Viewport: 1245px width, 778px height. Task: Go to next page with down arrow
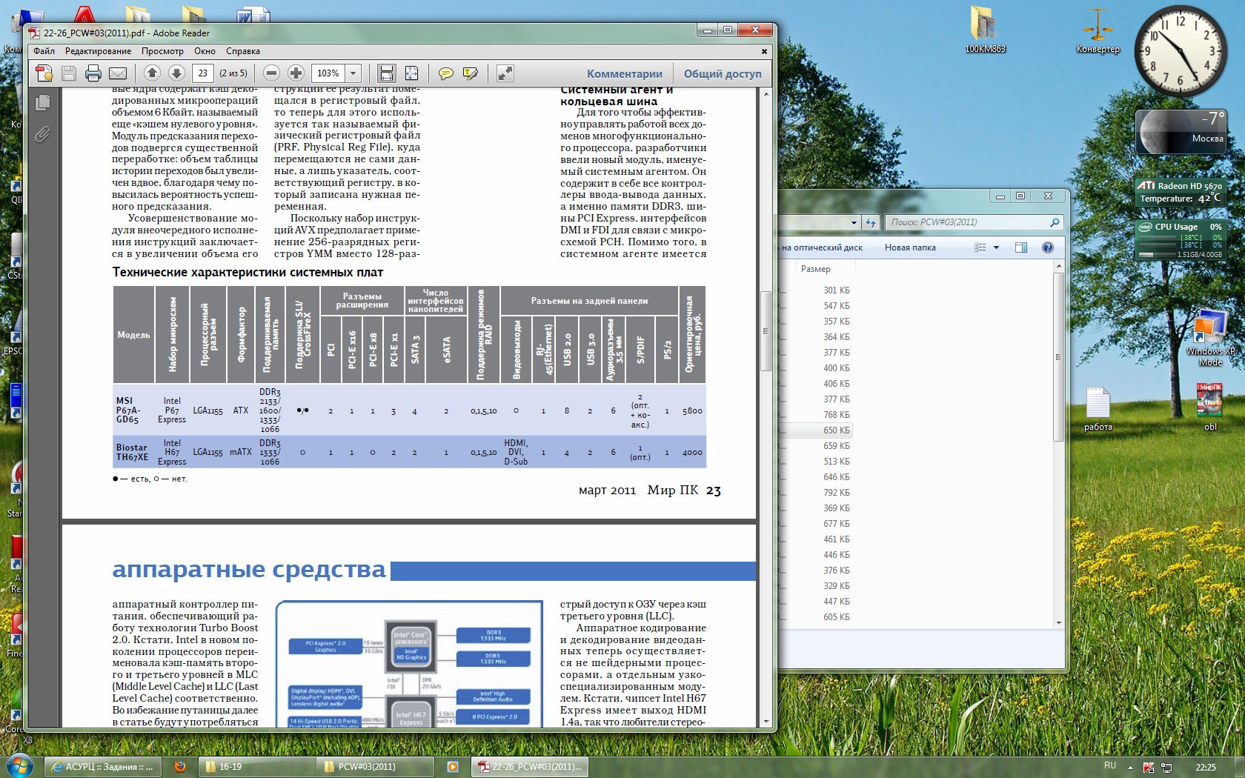coord(176,73)
